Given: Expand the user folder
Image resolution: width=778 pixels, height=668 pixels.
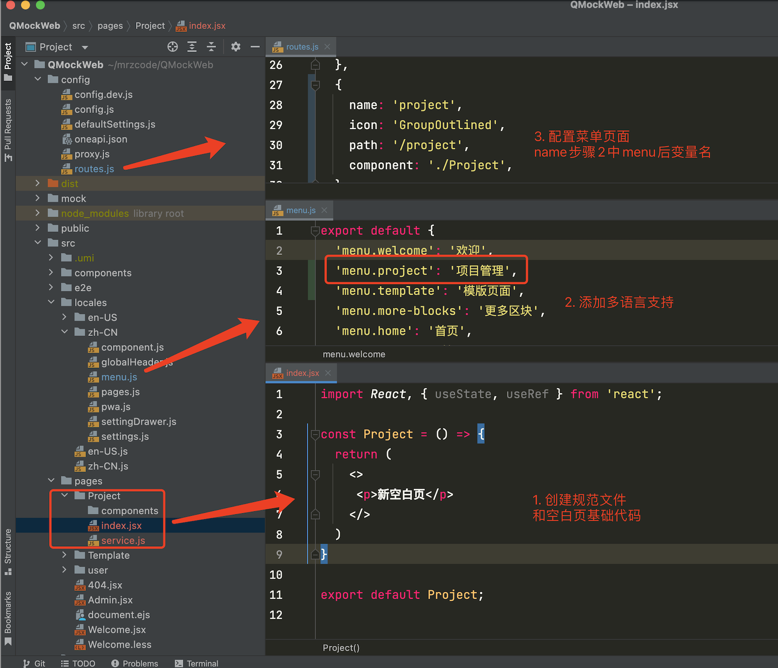Looking at the screenshot, I should pyautogui.click(x=64, y=570).
